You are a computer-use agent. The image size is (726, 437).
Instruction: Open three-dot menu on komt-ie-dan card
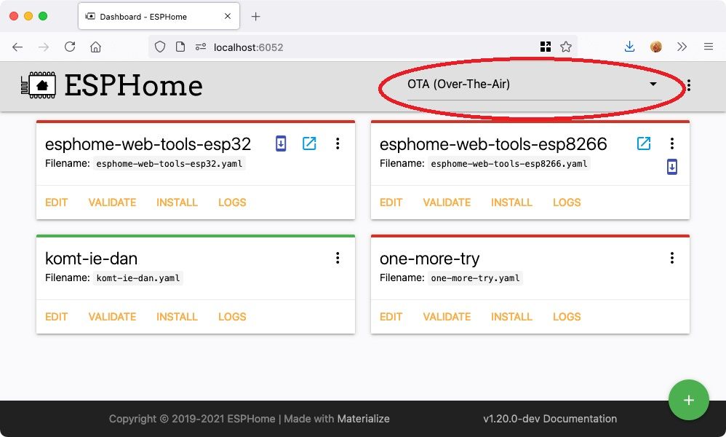pos(338,258)
